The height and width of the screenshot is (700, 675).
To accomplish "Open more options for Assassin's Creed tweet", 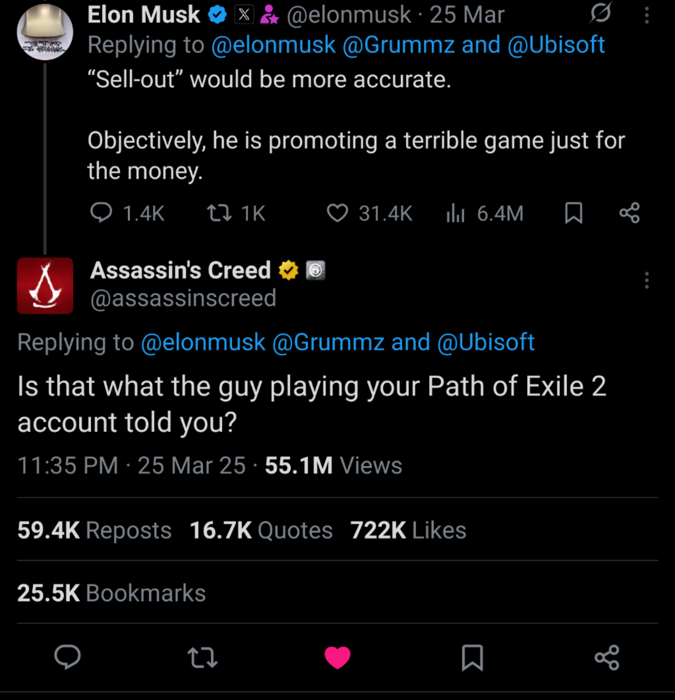I will [646, 280].
